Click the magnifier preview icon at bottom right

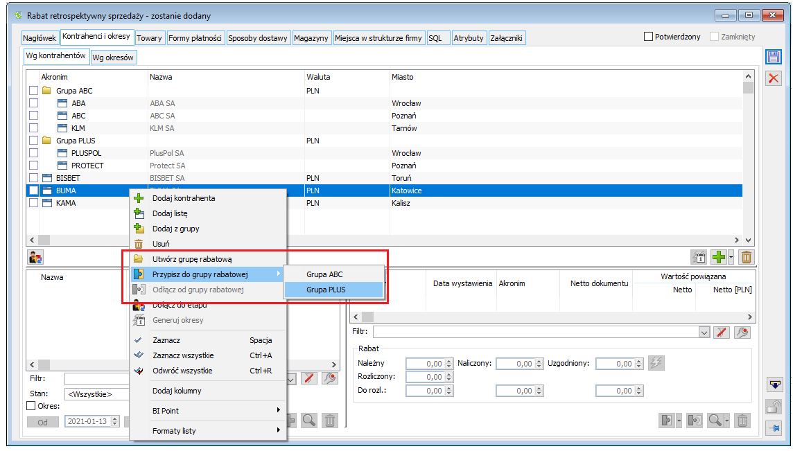[715, 420]
